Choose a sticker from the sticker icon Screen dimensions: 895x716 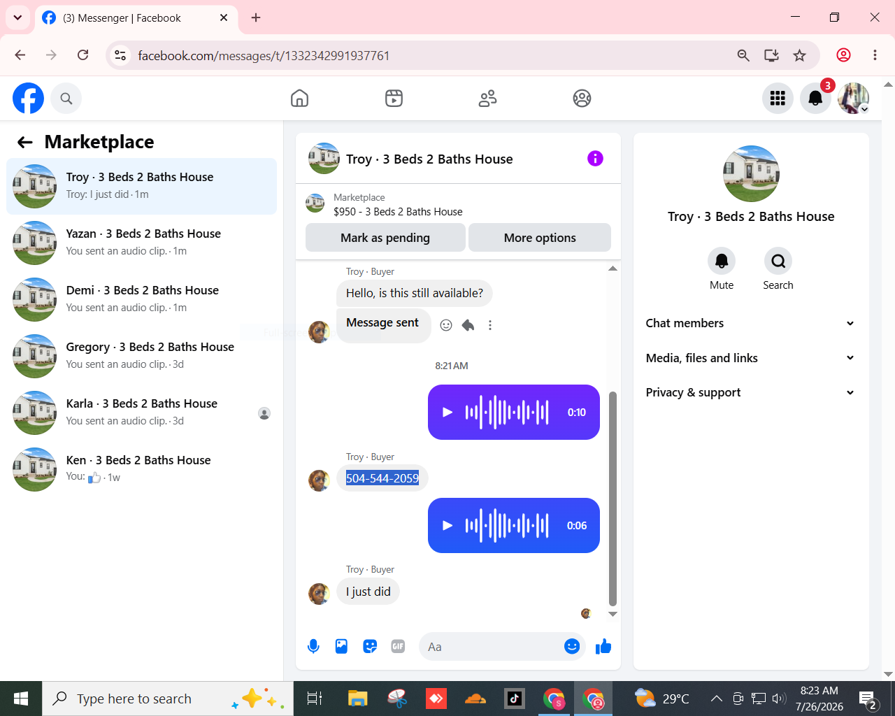tap(370, 647)
